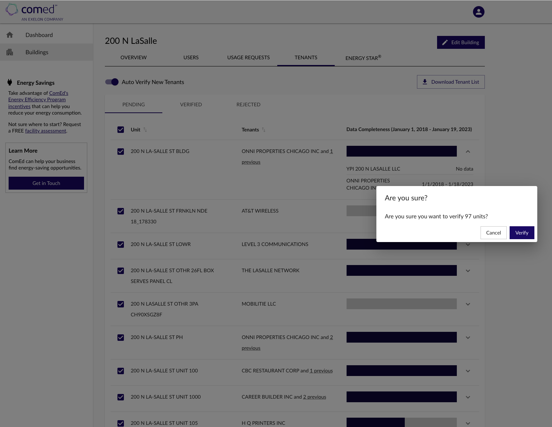The image size is (552, 427).
Task: Sort by Unit column arrows
Action: (145, 130)
